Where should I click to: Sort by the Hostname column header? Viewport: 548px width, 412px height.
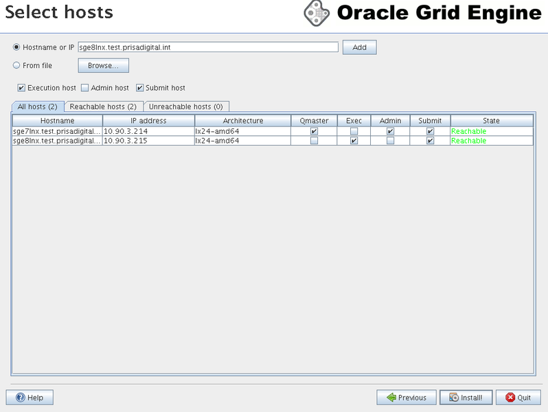57,121
